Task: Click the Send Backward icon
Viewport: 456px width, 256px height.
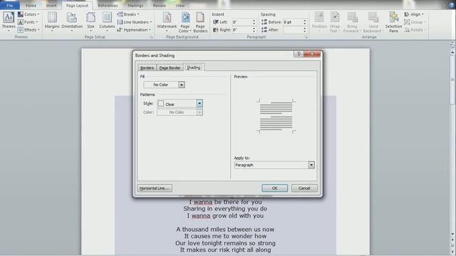Action: pyautogui.click(x=373, y=22)
